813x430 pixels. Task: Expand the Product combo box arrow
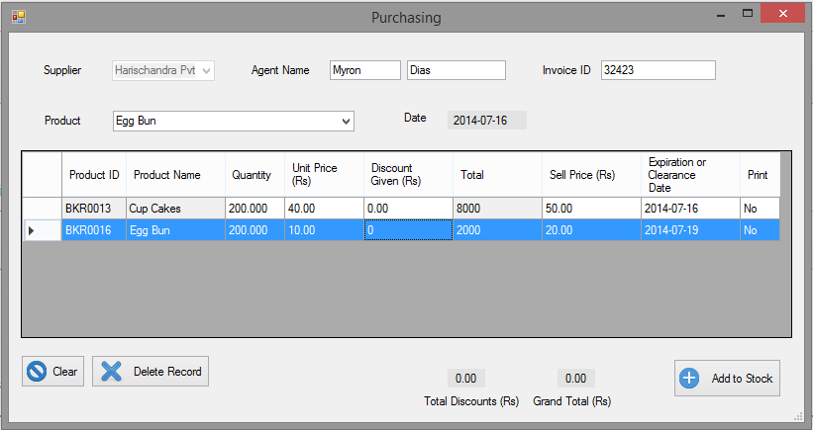click(346, 121)
